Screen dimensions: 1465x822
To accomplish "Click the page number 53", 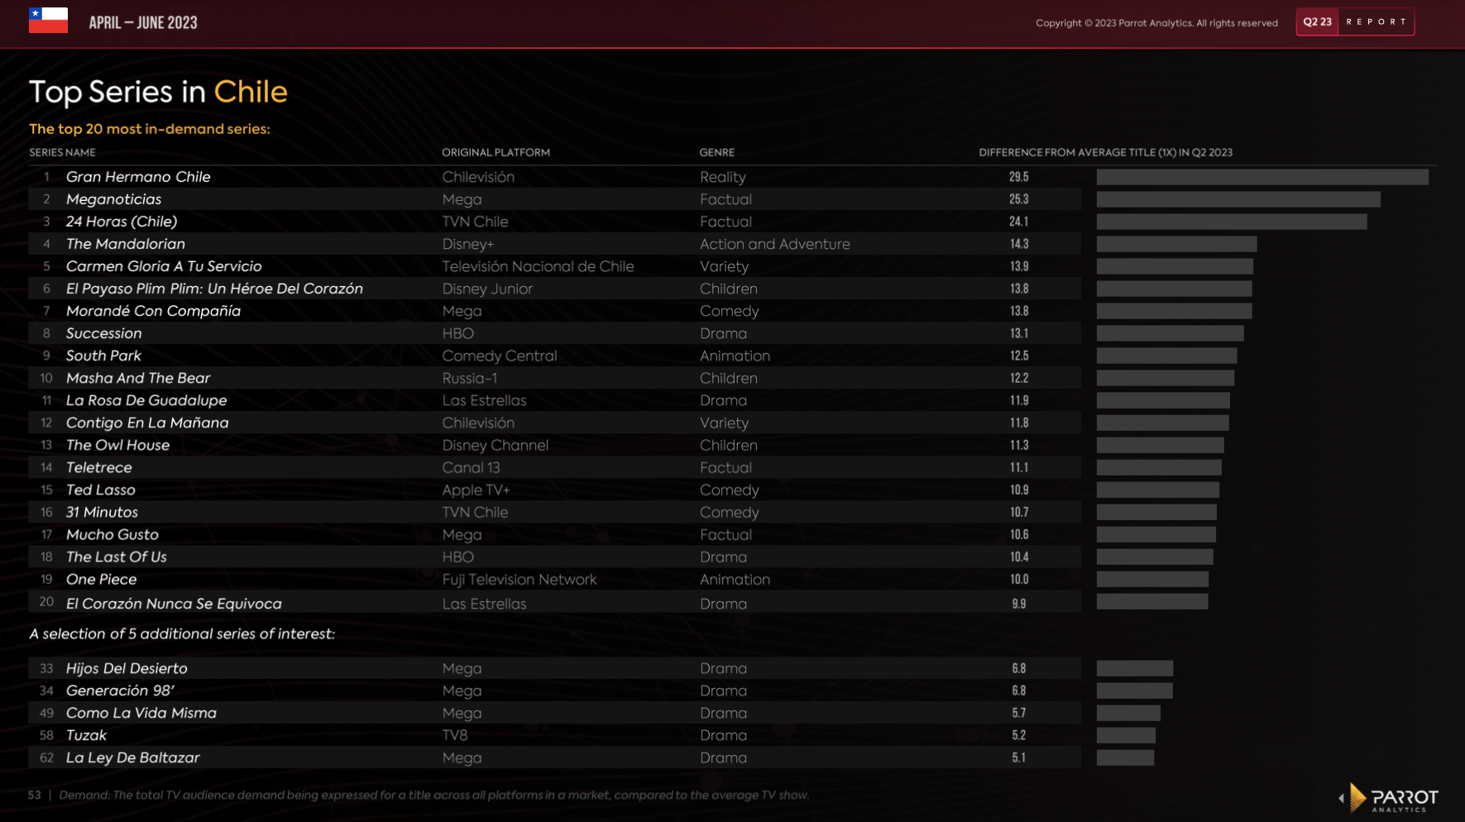I will 34,795.
